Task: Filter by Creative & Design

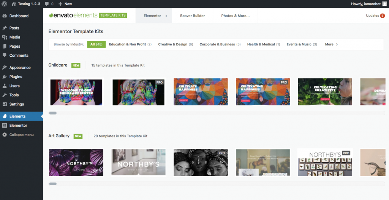Action: [x=176, y=45]
